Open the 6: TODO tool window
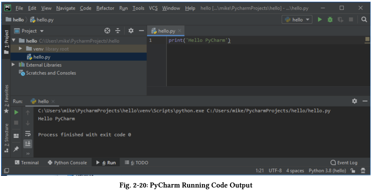Viewport: 372px width, 194px height. (x=136, y=162)
